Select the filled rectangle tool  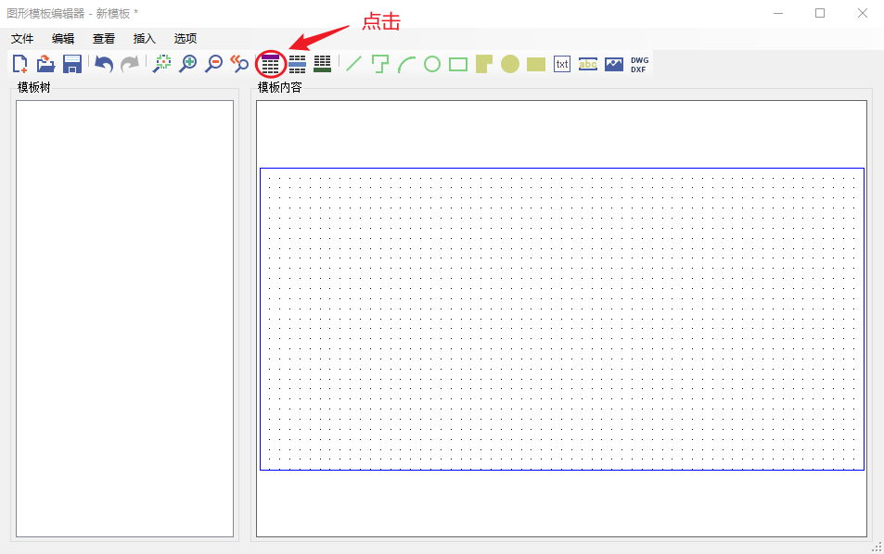536,65
